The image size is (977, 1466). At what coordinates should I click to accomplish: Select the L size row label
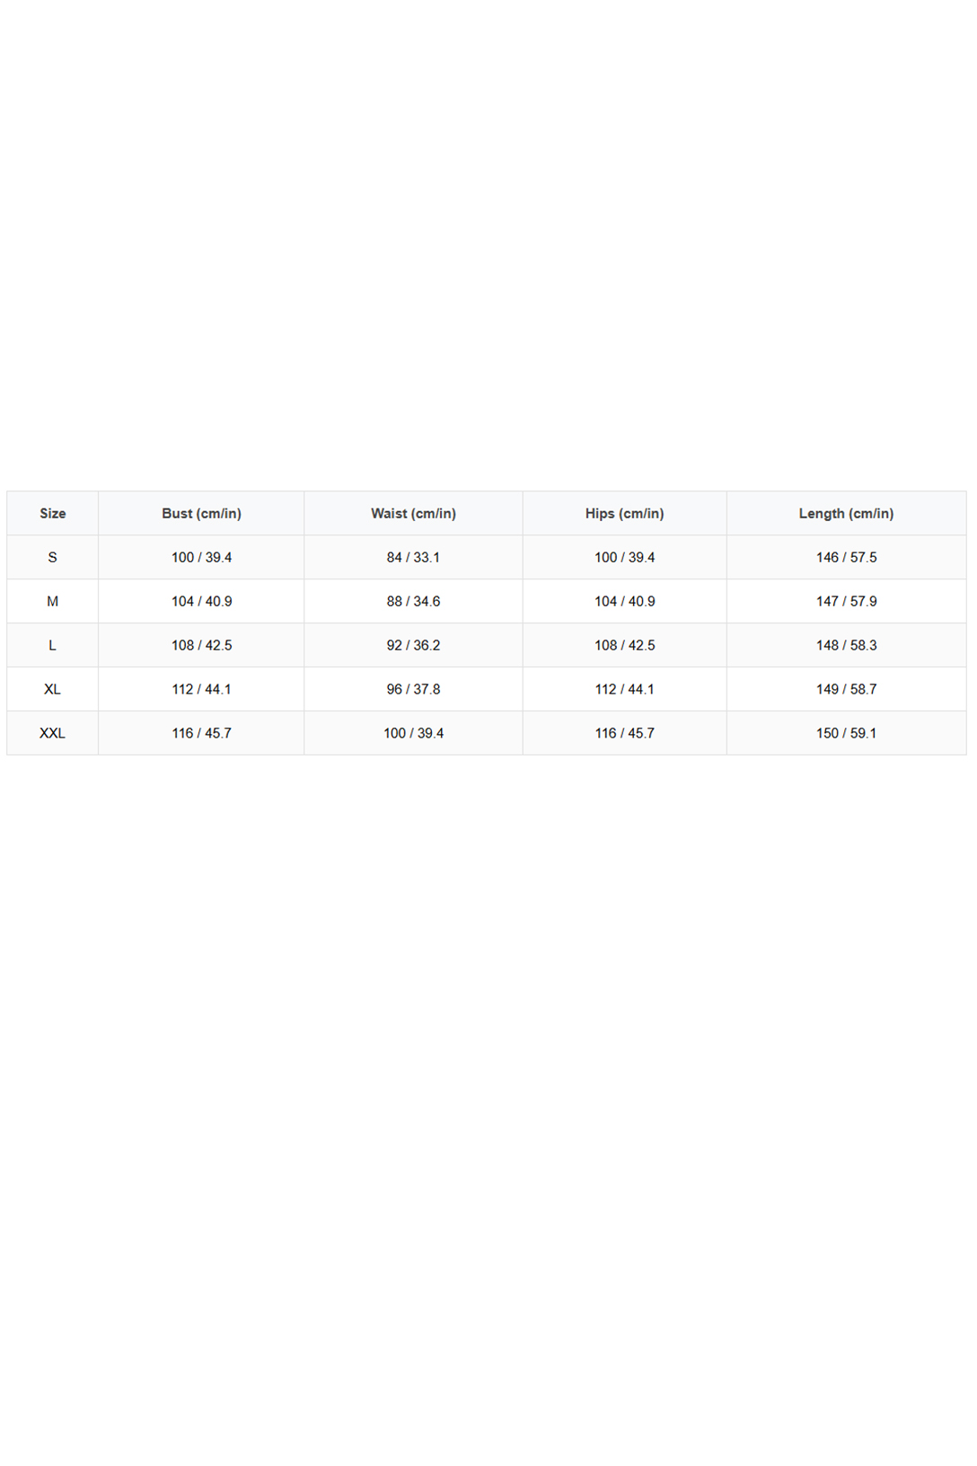pos(52,646)
